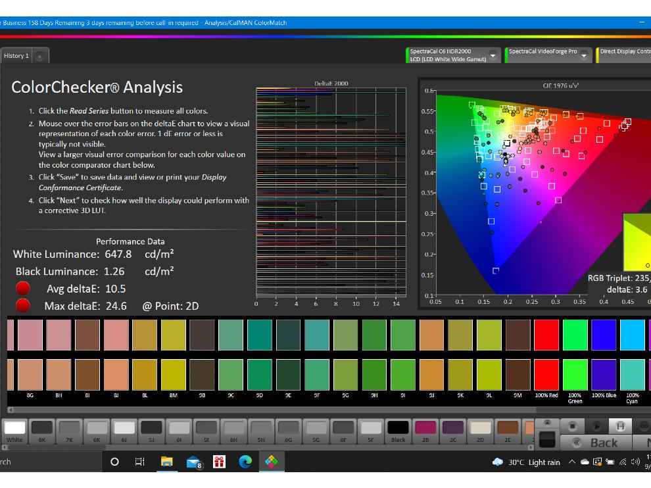Click the patch strip scrollbar left arrow
The width and height of the screenshot is (651, 488).
5,447
